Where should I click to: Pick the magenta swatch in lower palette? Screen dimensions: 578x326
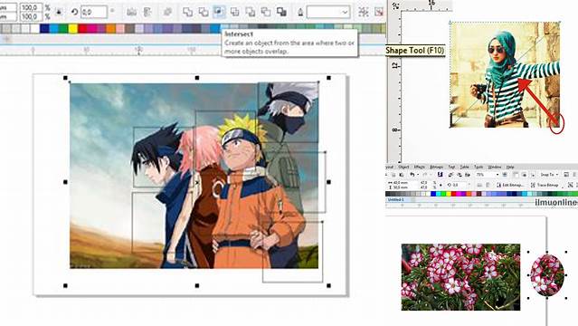[459, 194]
